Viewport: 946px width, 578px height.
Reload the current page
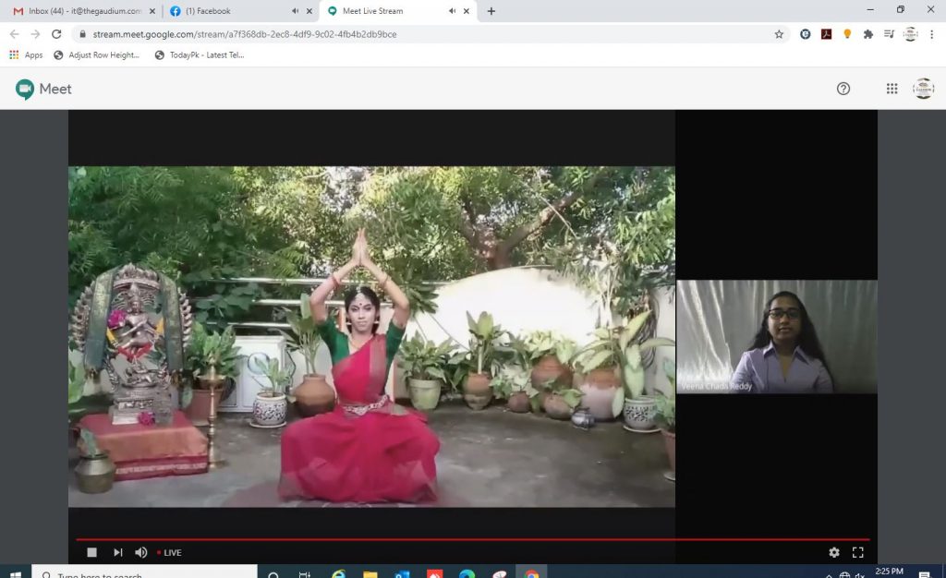coord(56,34)
